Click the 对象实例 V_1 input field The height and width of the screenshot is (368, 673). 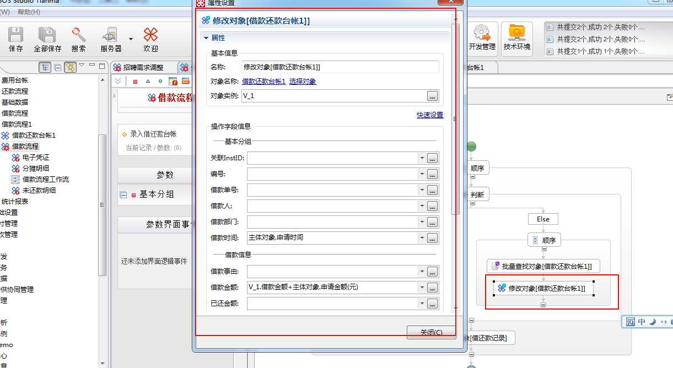pos(333,96)
